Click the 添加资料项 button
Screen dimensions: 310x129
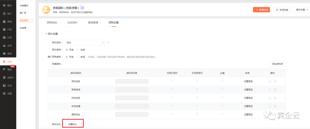tap(277, 64)
